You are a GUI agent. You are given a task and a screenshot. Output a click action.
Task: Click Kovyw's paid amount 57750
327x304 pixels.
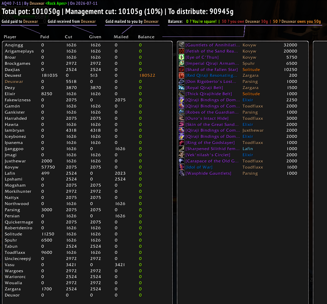pos(48,167)
